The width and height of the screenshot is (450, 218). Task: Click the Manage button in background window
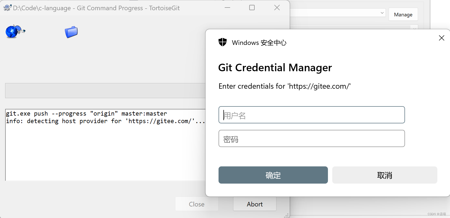click(x=403, y=15)
